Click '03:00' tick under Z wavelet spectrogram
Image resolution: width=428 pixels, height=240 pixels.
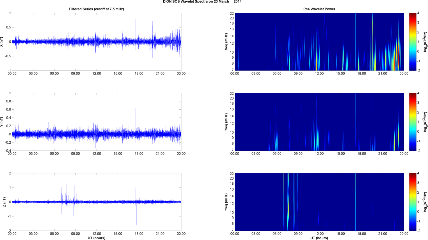(x=256, y=234)
